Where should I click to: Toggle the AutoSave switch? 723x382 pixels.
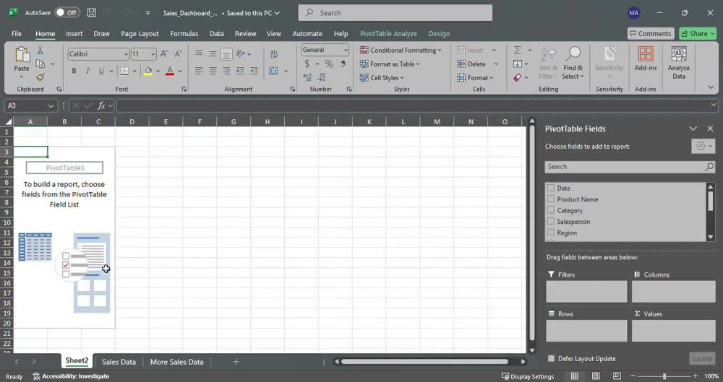click(x=67, y=13)
